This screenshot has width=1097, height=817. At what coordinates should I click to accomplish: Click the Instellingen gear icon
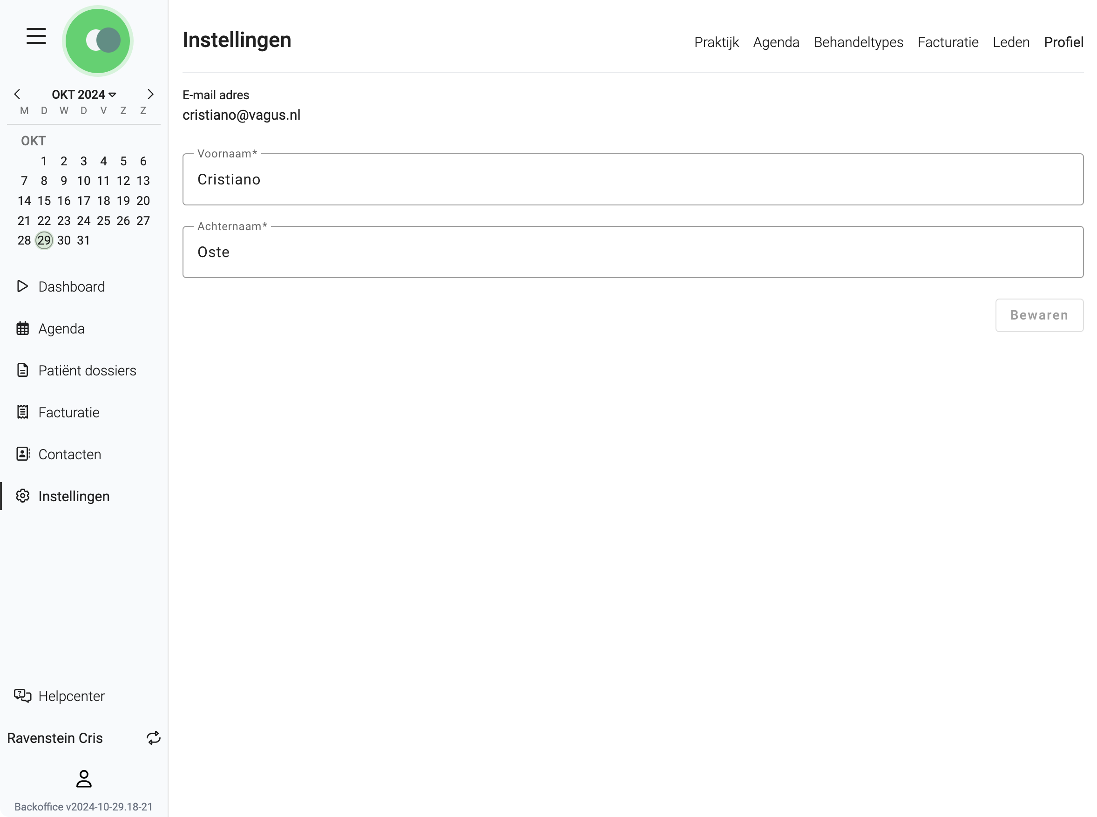tap(22, 496)
